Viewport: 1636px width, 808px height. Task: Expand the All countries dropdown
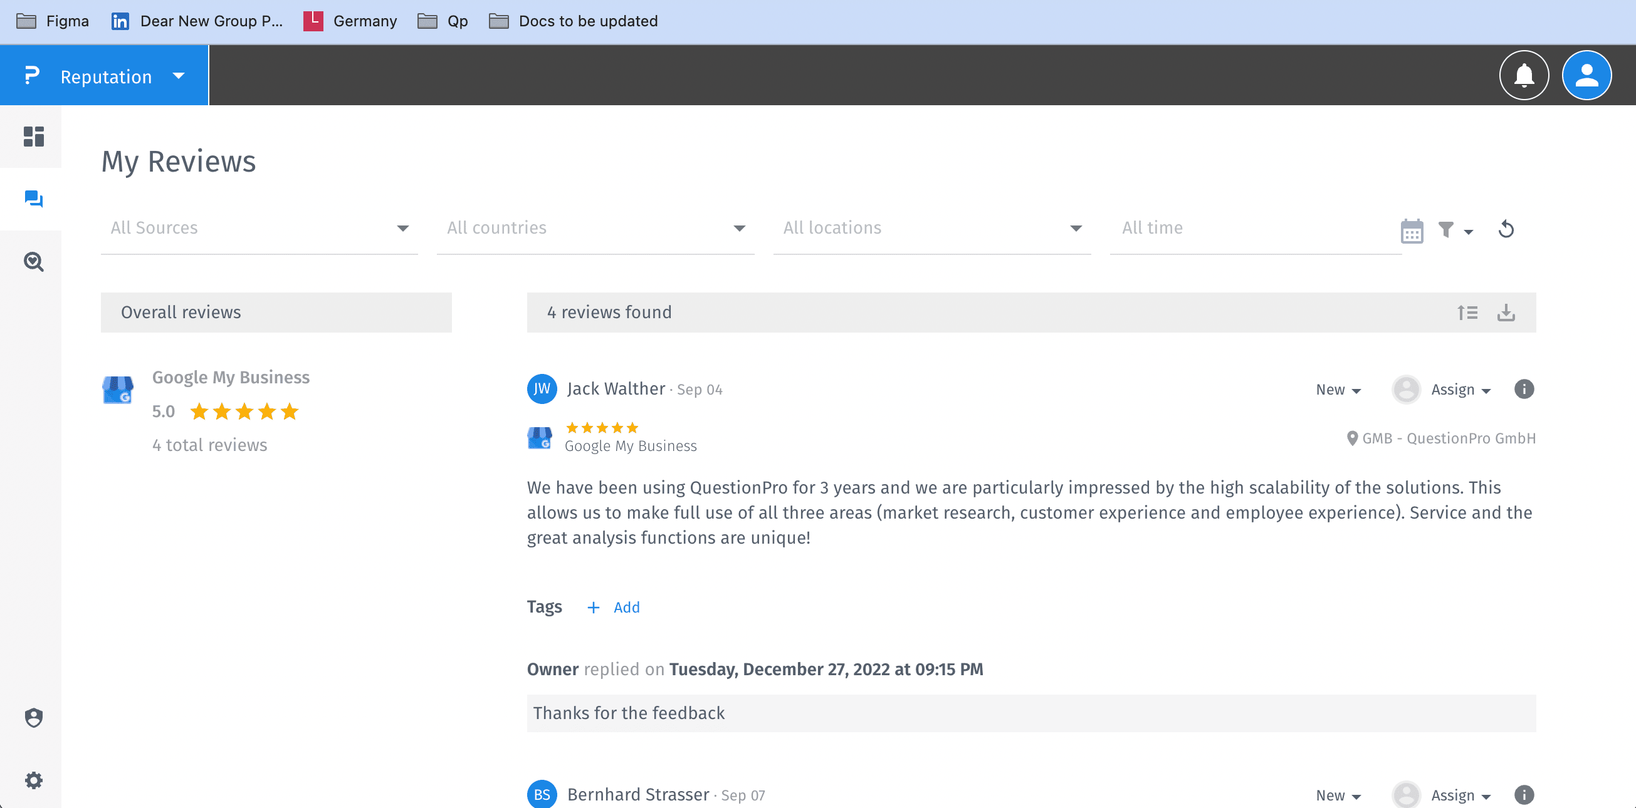coord(595,228)
